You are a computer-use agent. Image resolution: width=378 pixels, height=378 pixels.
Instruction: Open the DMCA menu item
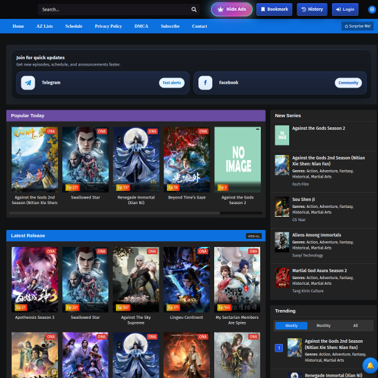(141, 26)
